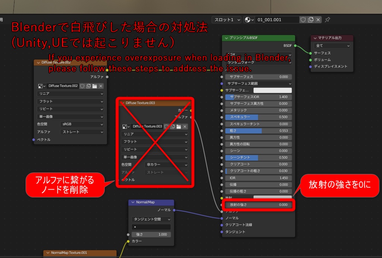Screen dimensions: 382x258
Task: Click the Diffuse Texture.003 image name field
Action: (147, 127)
